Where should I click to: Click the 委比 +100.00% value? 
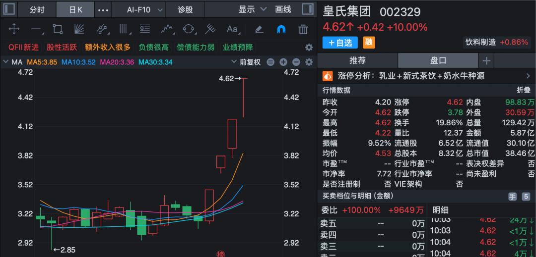(361, 210)
